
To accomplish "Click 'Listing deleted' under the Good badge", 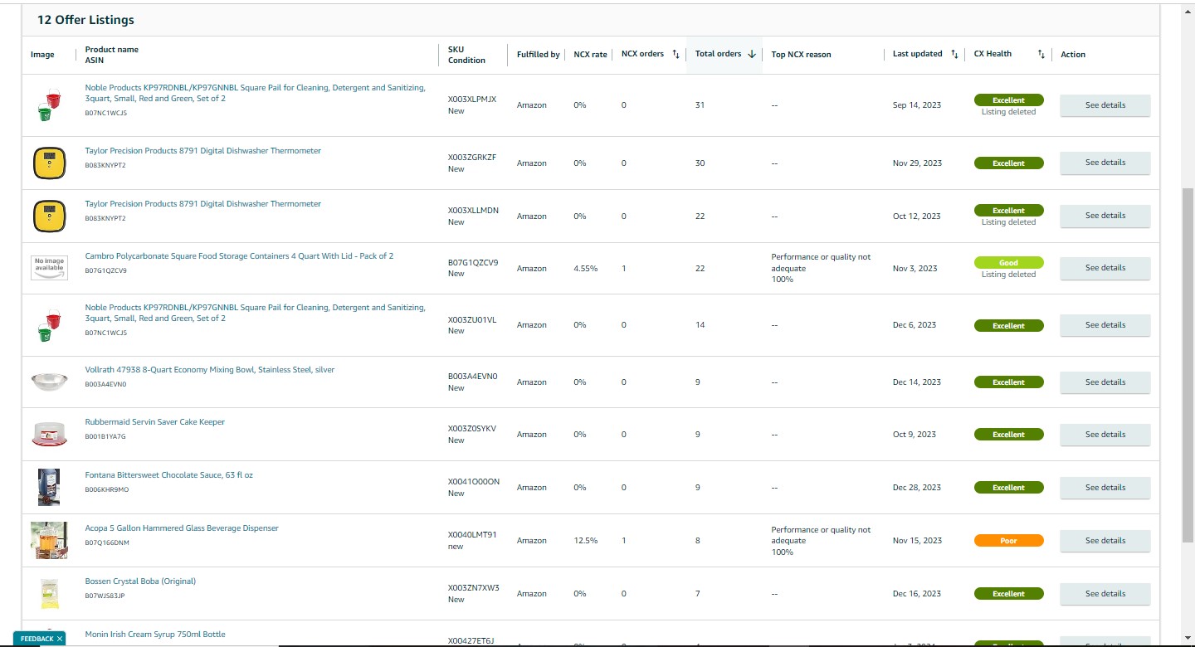I will point(1008,275).
